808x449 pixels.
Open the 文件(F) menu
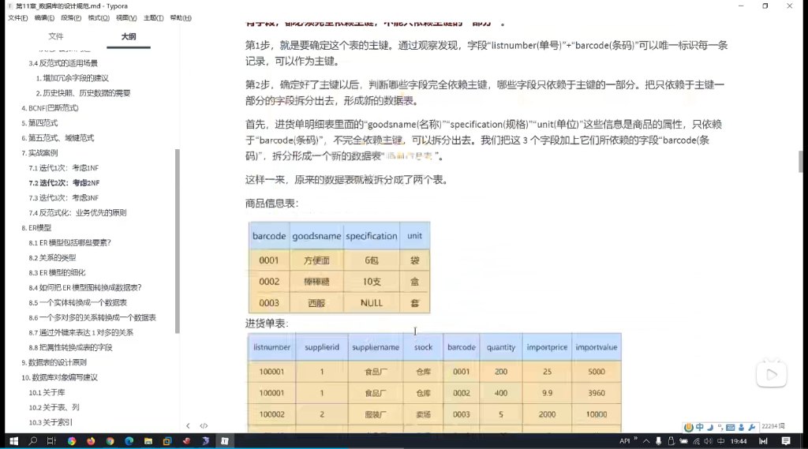click(x=17, y=18)
